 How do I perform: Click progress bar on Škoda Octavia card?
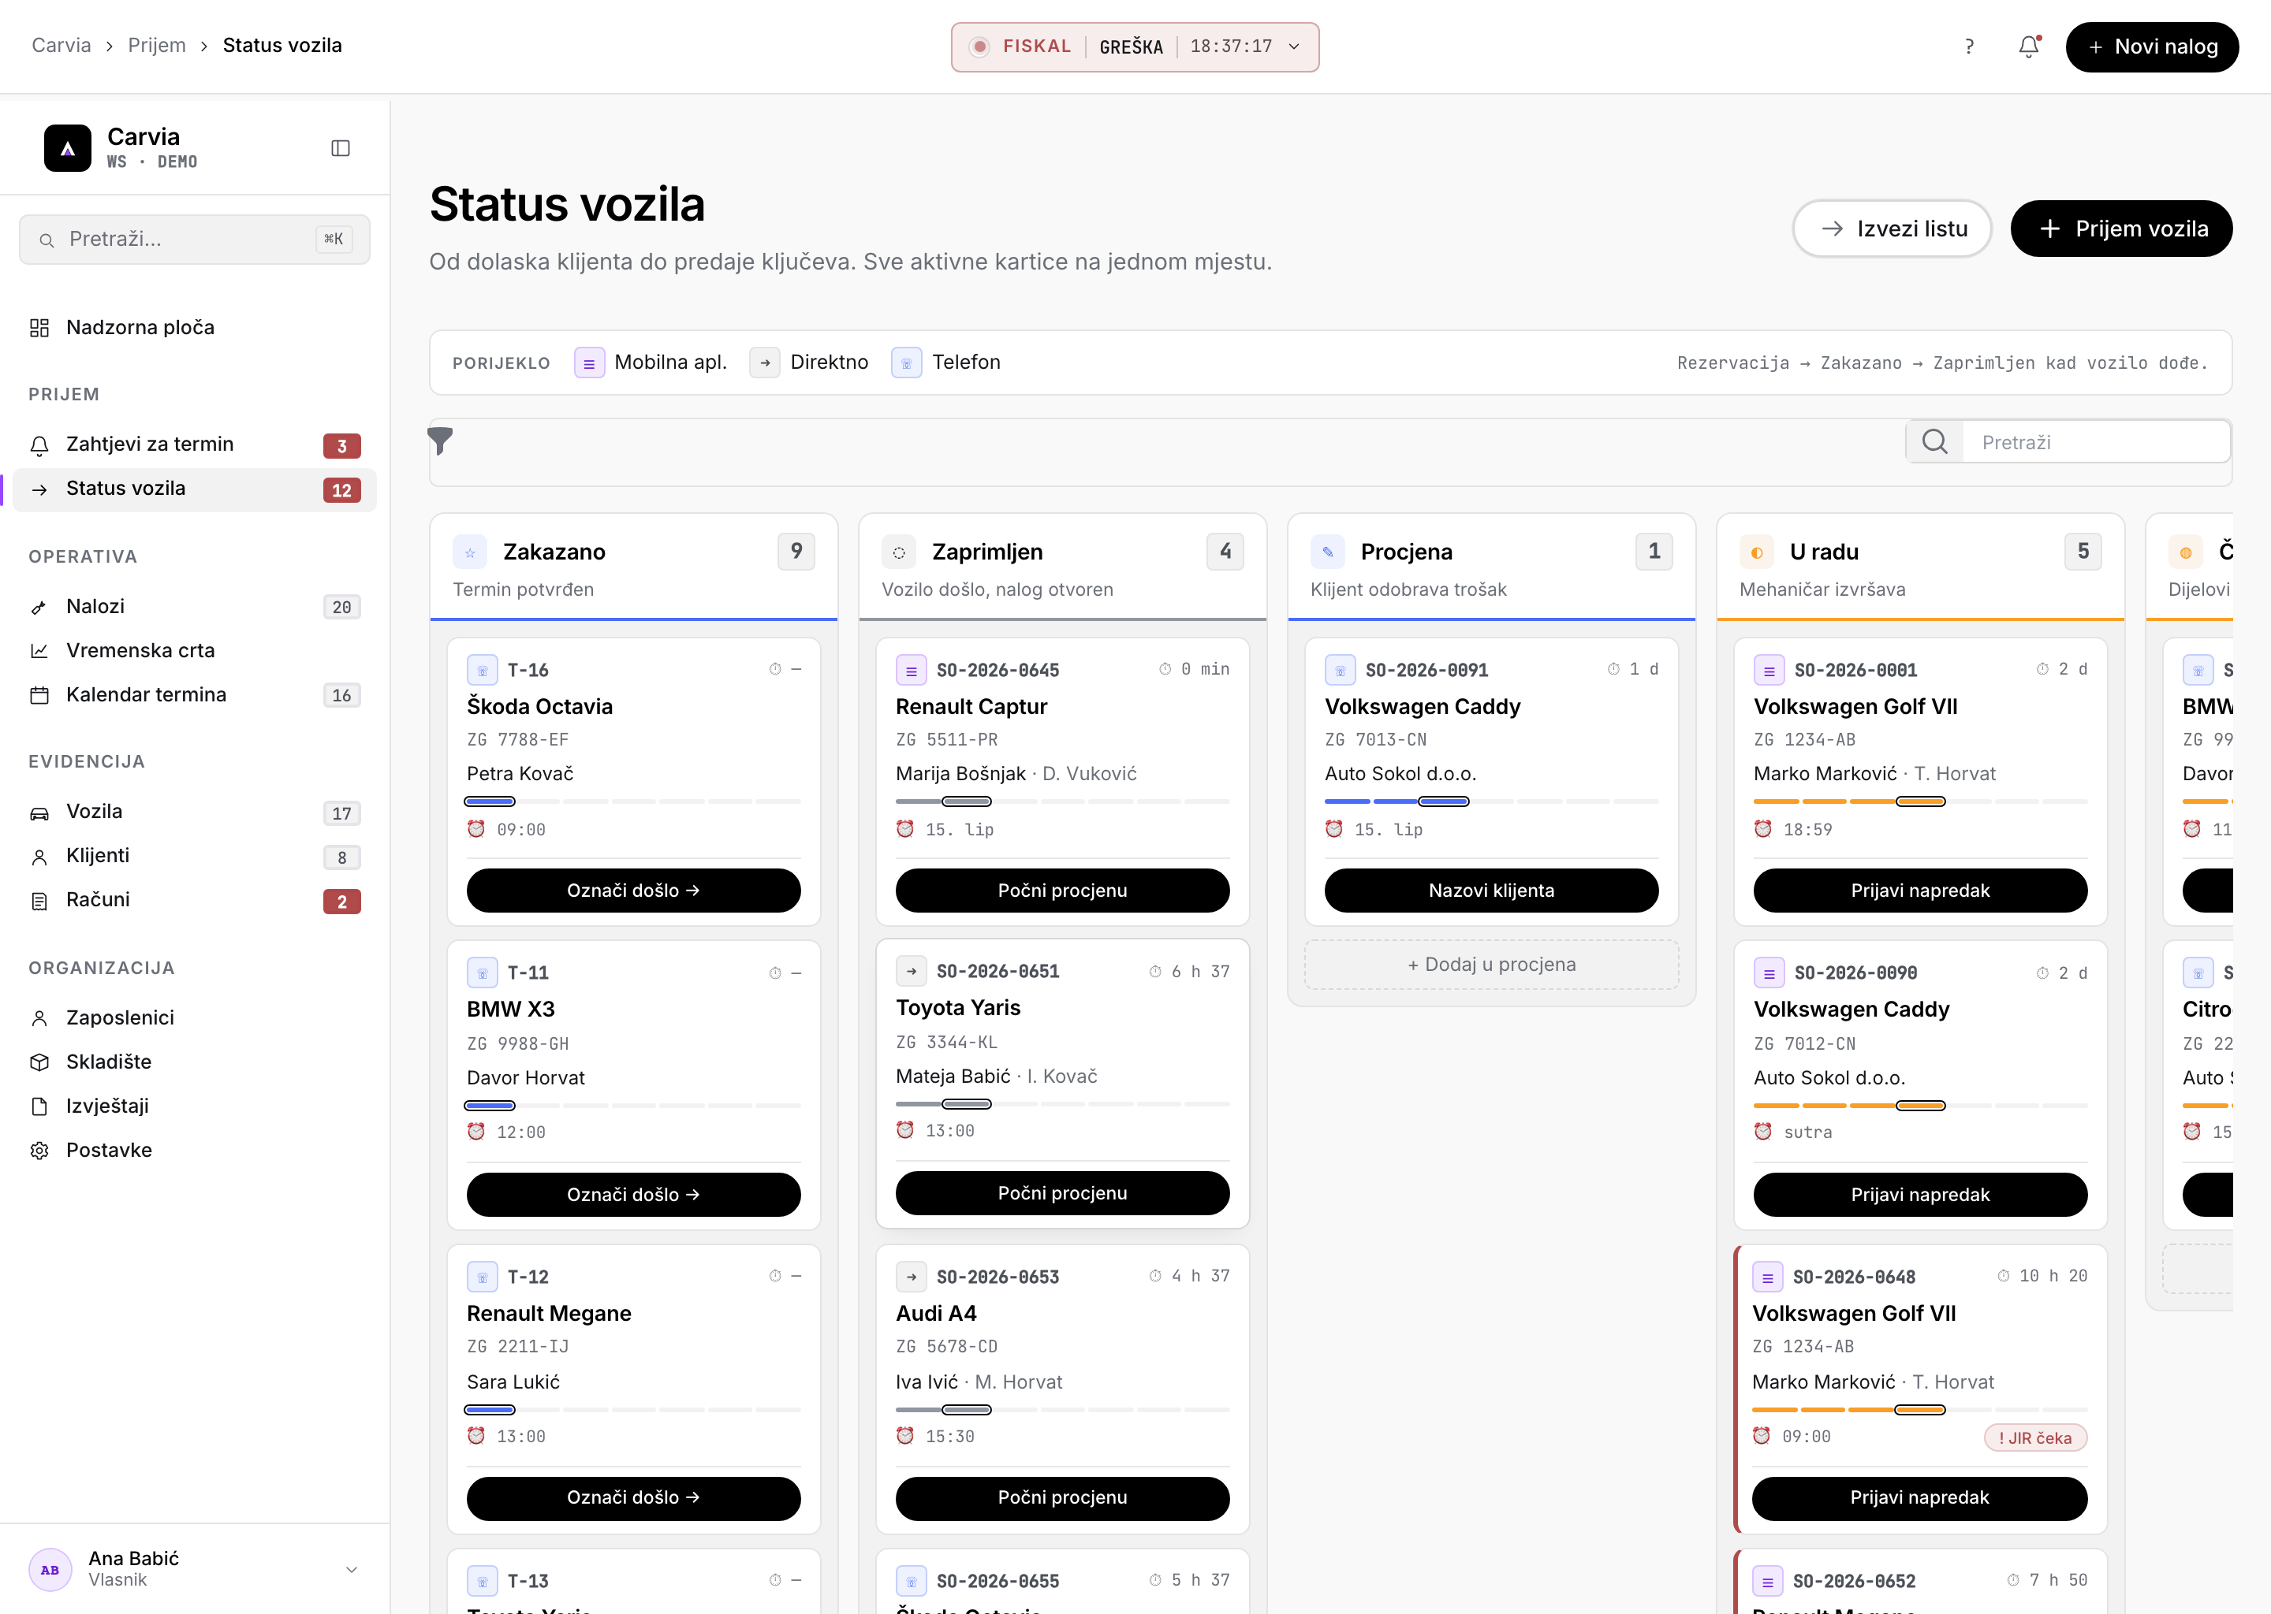(633, 801)
